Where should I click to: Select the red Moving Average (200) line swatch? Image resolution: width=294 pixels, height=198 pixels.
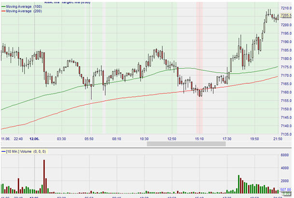tap(3, 11)
